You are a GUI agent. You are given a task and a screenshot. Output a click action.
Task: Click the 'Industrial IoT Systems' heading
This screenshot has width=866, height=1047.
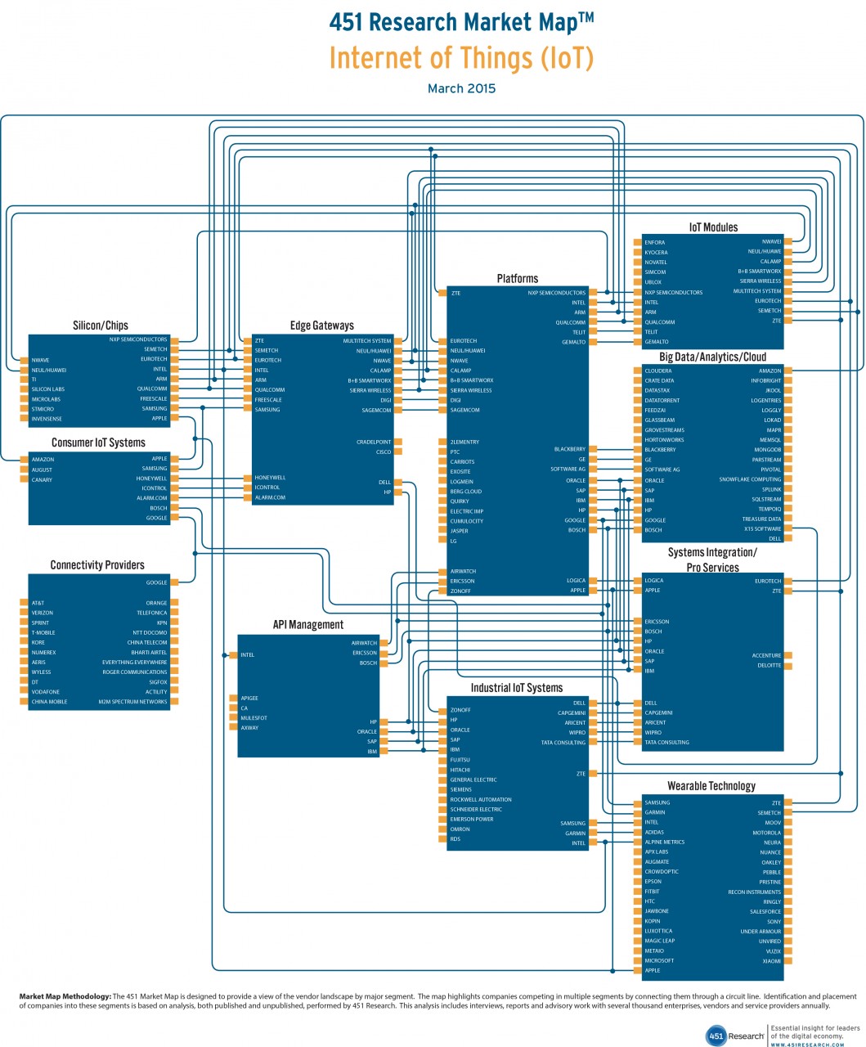(517, 688)
